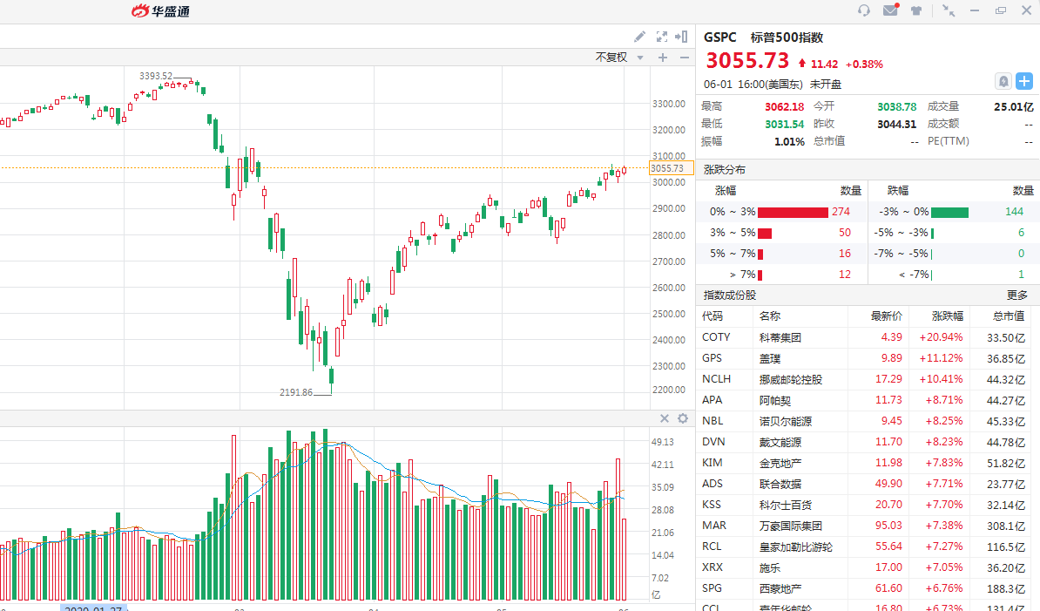Click the 3% ~ 5% gainers row

pos(781,233)
